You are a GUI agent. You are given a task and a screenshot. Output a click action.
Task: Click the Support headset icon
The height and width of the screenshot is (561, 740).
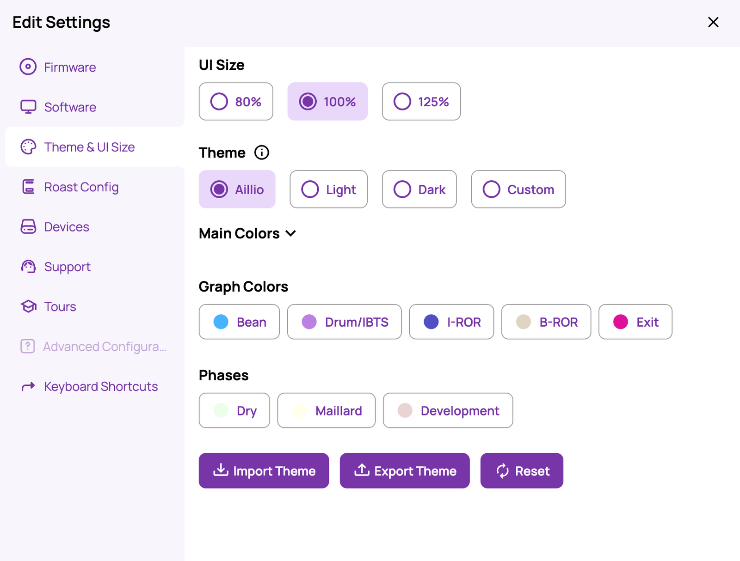click(x=28, y=267)
